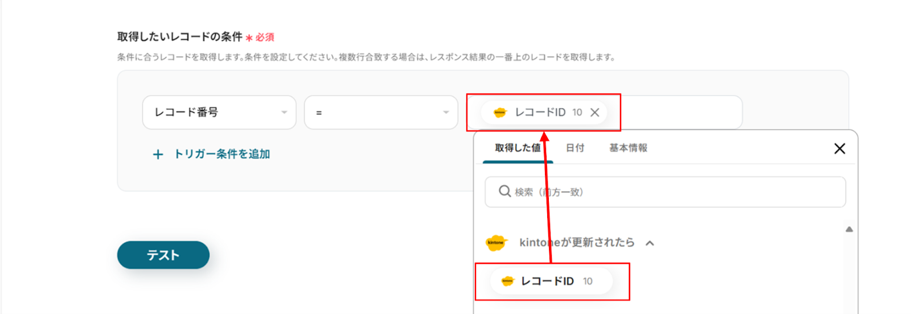Collapse the kintoneが更新されたら section chevron
The height and width of the screenshot is (314, 911).
(650, 243)
